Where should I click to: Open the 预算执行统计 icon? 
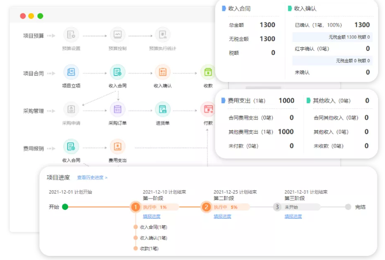point(163,35)
